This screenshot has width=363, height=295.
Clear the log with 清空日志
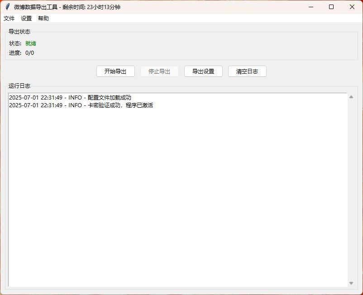tap(247, 71)
